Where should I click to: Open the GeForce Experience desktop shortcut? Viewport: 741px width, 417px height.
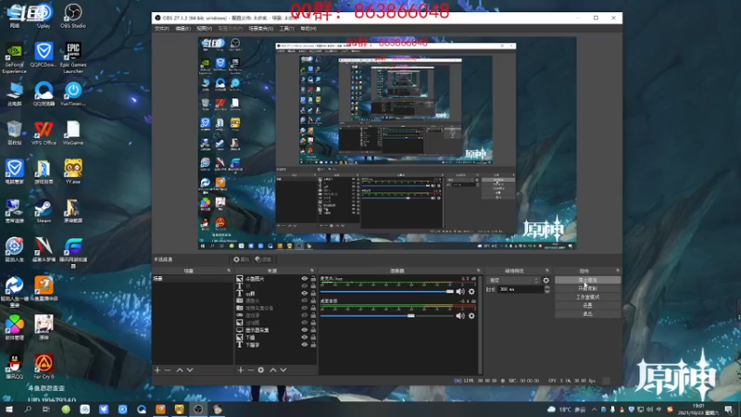[x=14, y=57]
